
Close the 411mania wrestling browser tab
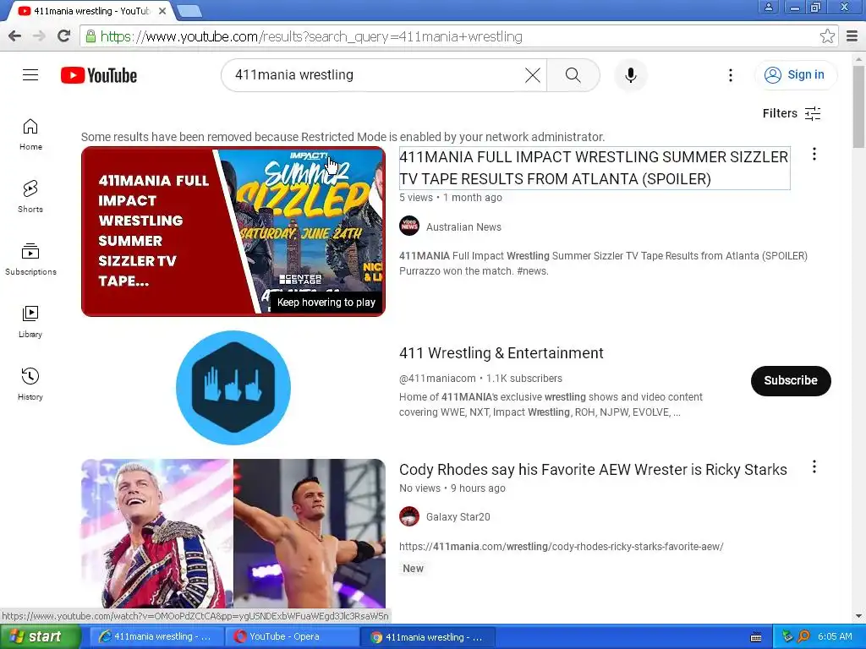[162, 10]
